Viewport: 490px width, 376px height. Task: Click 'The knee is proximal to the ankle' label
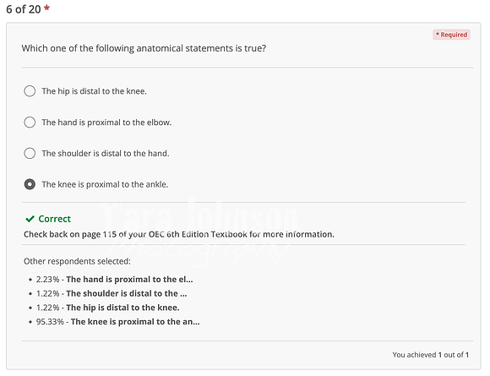coord(105,184)
